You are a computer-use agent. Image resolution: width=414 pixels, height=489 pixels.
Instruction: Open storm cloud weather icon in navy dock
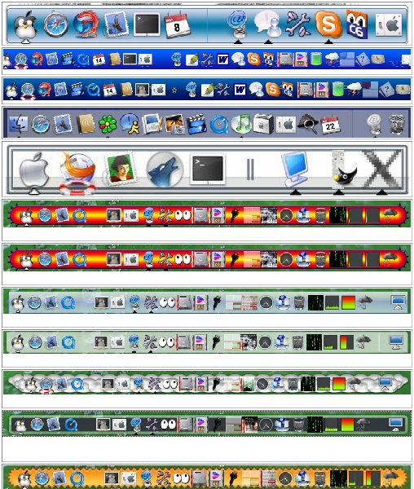(x=354, y=89)
